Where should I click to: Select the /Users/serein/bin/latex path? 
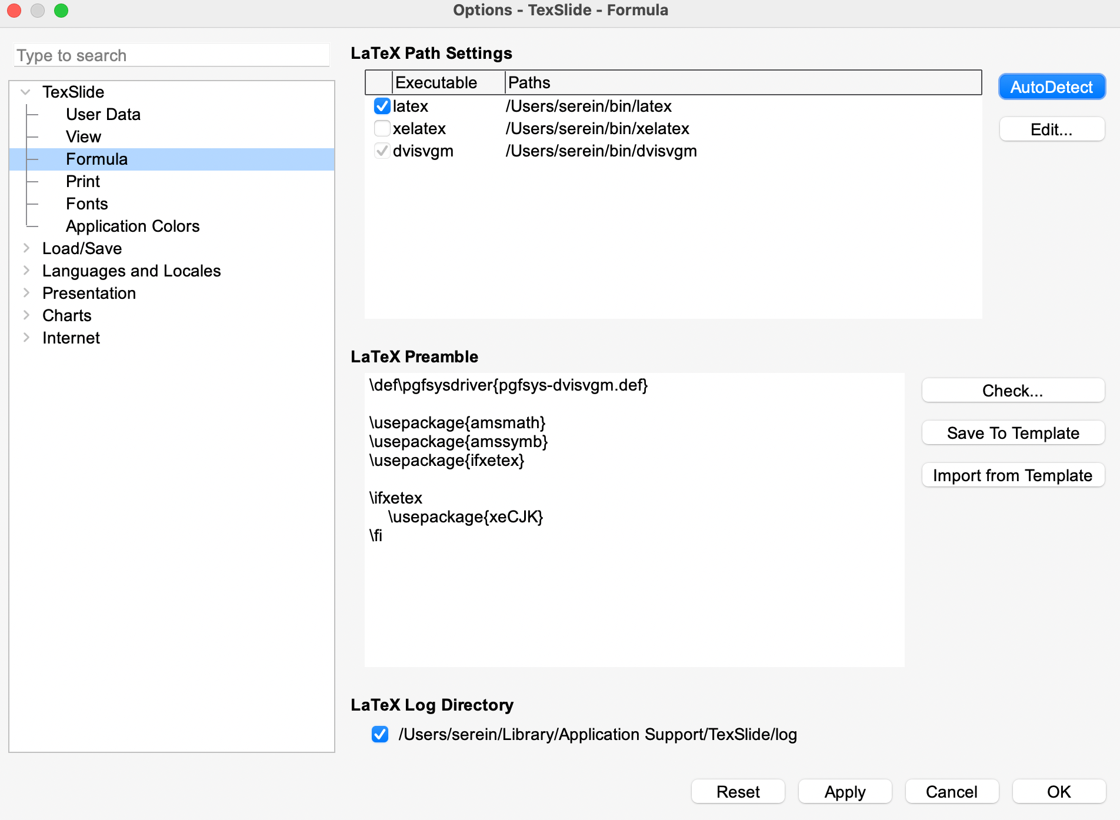click(x=588, y=106)
